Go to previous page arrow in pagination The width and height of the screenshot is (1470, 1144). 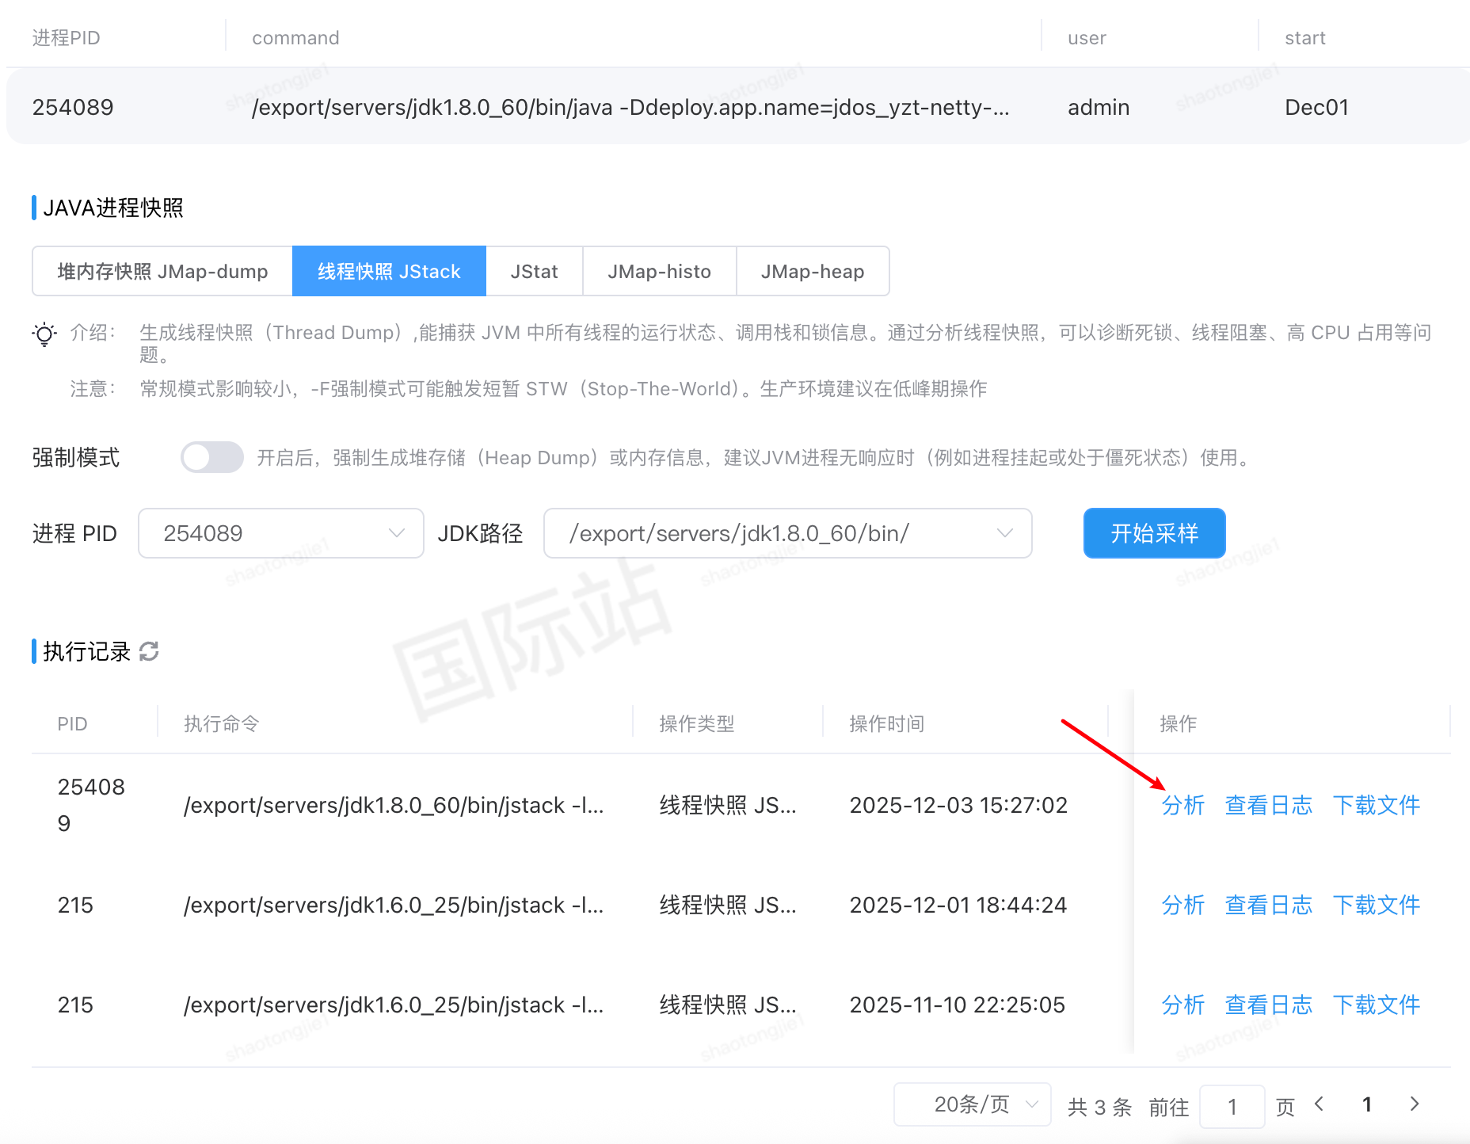pos(1319,1104)
